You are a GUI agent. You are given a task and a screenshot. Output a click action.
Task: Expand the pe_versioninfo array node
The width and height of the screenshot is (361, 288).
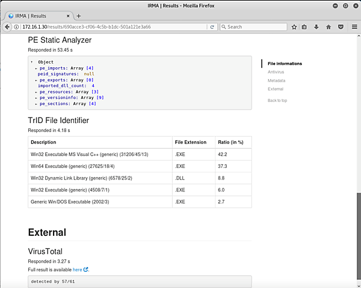(x=36, y=98)
